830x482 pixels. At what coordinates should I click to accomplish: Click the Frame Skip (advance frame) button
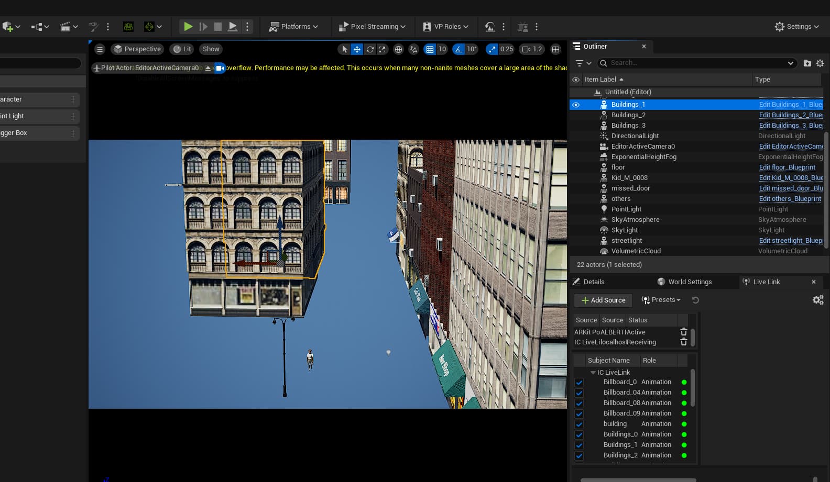pyautogui.click(x=203, y=26)
